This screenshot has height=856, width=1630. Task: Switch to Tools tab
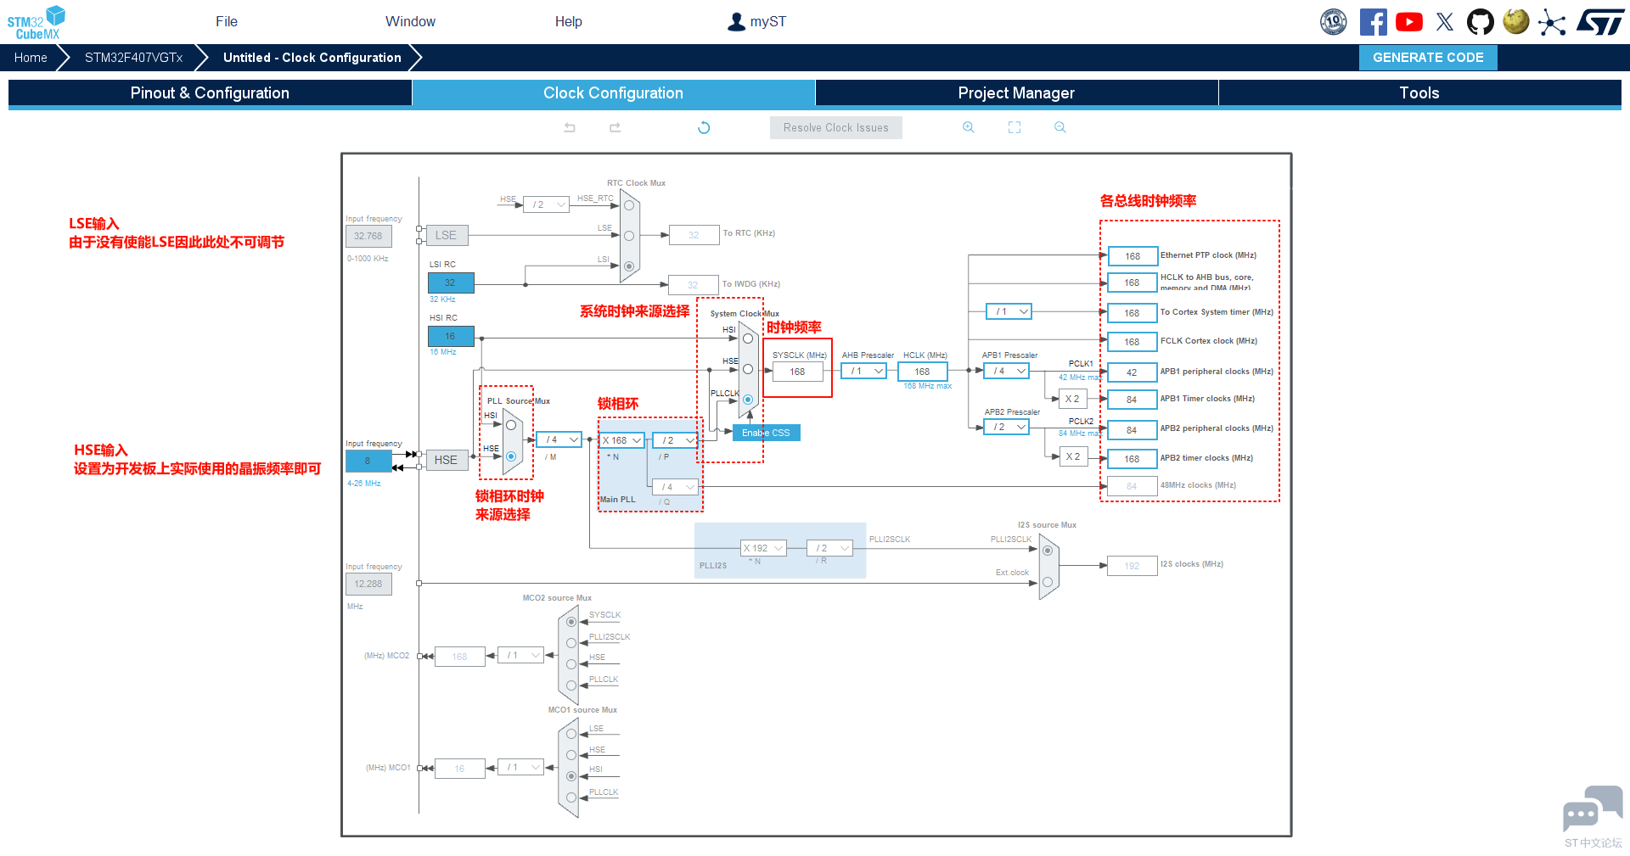(x=1419, y=93)
